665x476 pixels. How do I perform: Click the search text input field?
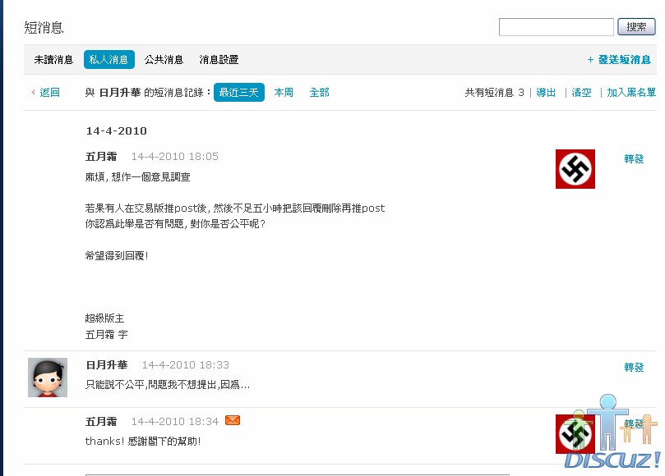pos(556,27)
